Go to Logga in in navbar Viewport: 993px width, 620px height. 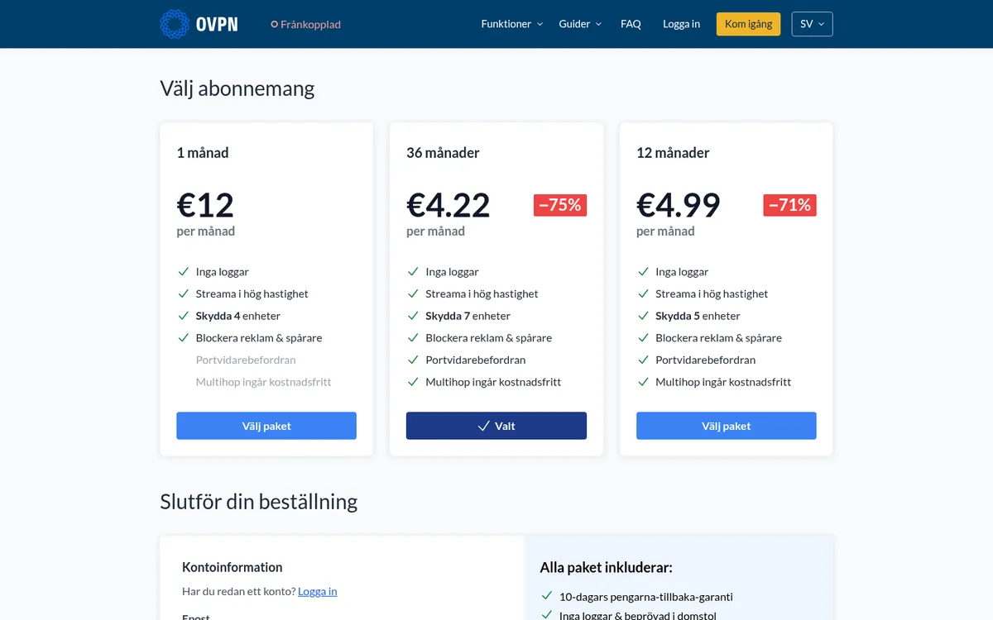pos(681,24)
